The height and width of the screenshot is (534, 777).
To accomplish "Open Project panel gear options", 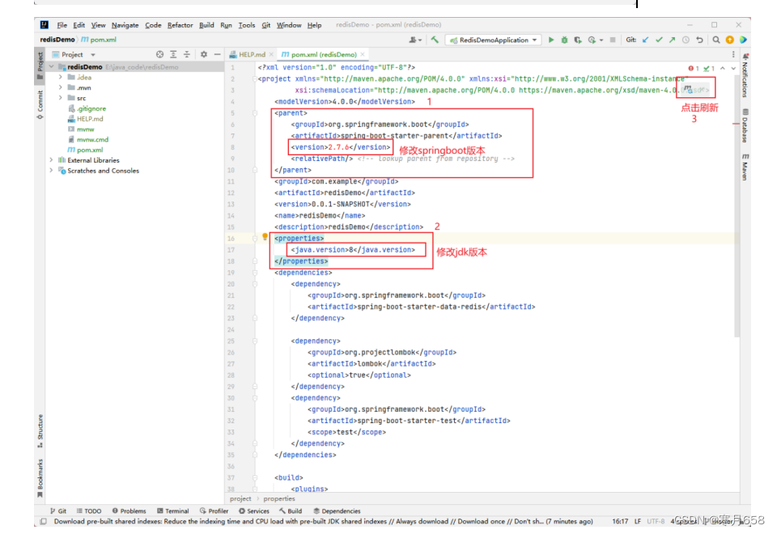I will 204,54.
